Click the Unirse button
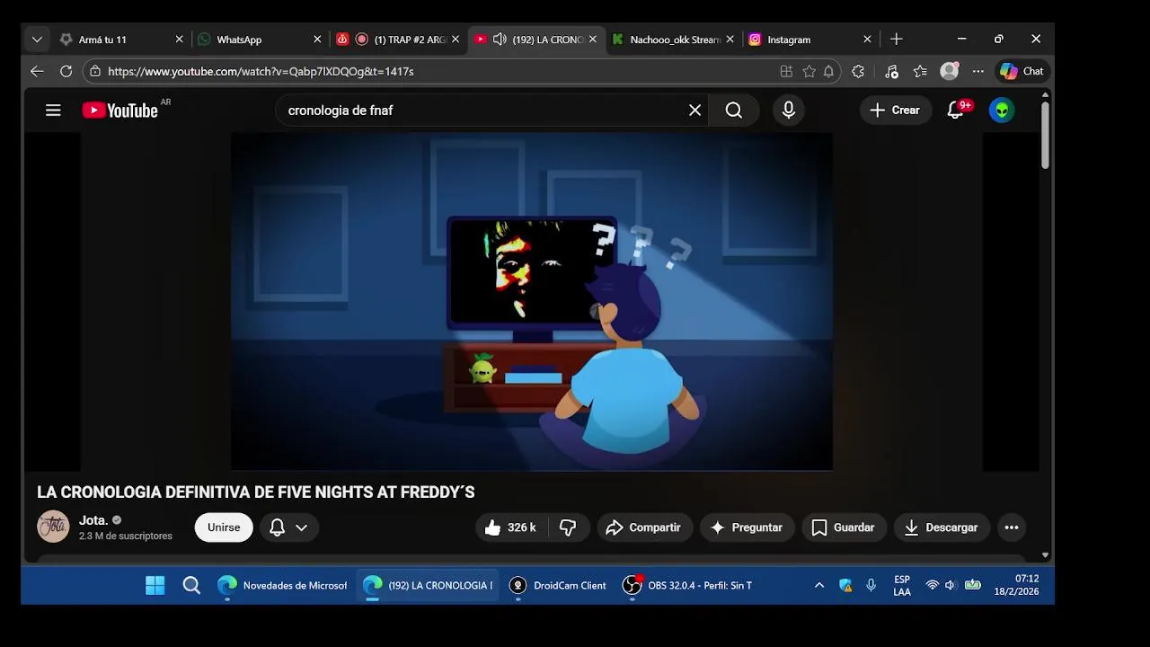The height and width of the screenshot is (647, 1150). pyautogui.click(x=224, y=527)
